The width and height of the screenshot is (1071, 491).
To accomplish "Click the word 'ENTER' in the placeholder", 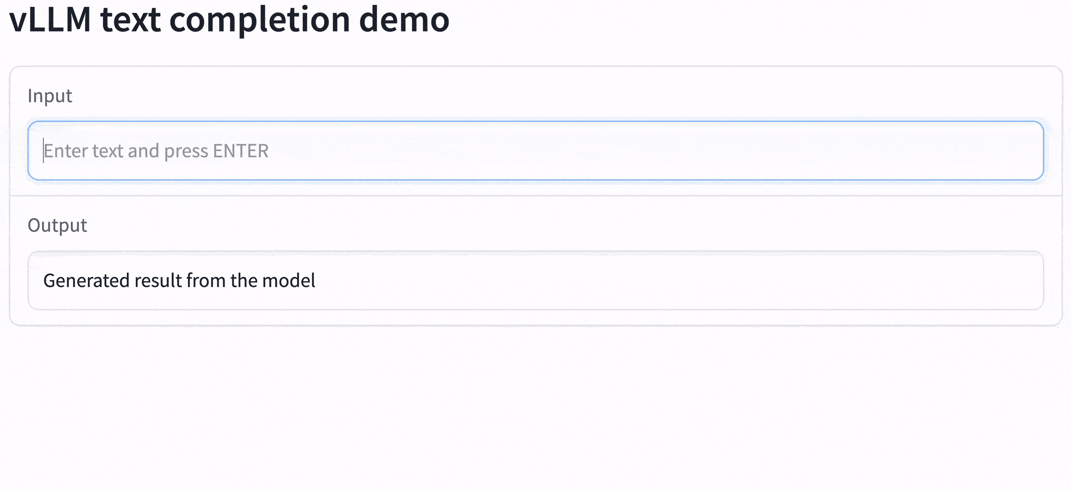I will [241, 151].
